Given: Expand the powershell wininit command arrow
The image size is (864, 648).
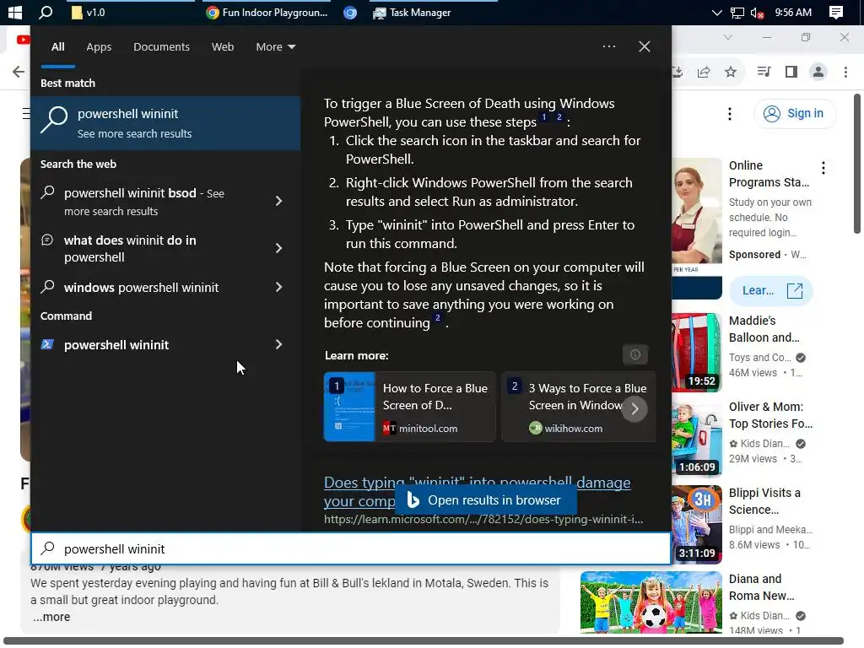Looking at the screenshot, I should click(x=278, y=344).
